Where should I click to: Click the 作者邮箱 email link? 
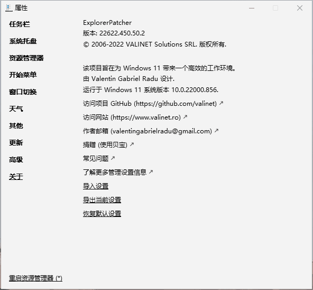[151, 131]
